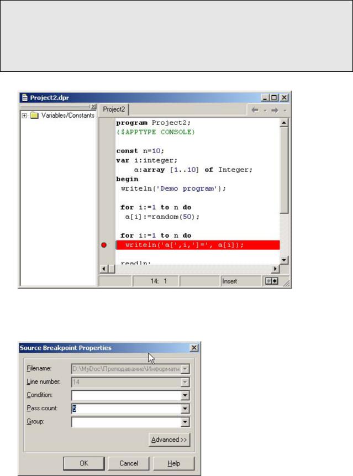Open the Group dropdown arrow
Viewport: 353px width, 476px height.
click(x=185, y=422)
